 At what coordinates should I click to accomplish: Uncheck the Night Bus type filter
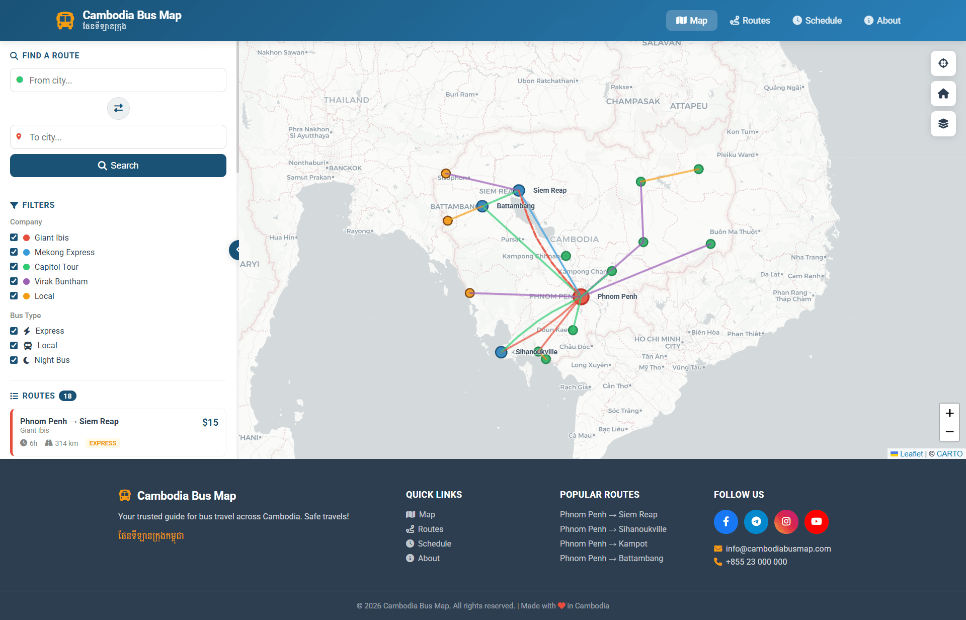pyautogui.click(x=14, y=360)
